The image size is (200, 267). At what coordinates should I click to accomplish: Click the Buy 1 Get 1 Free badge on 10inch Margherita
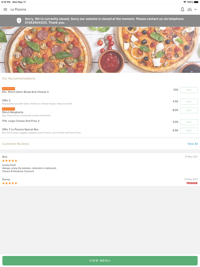pos(9,109)
